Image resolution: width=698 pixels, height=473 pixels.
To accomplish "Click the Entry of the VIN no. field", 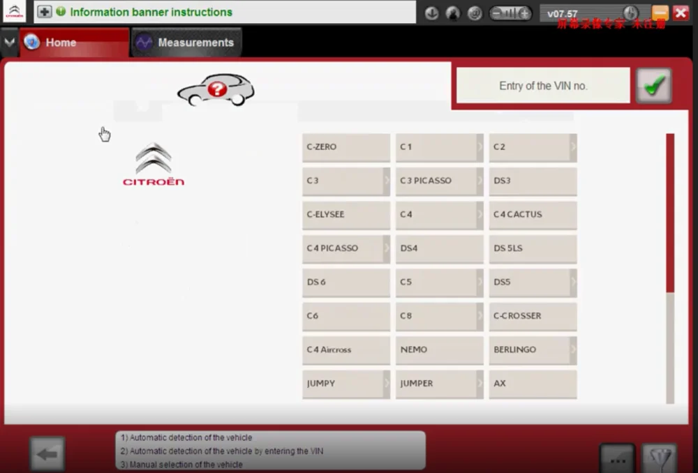I will [543, 85].
